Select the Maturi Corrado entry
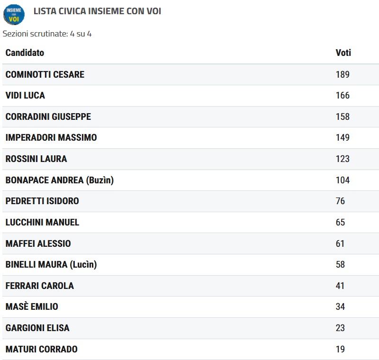The image size is (379, 360). point(41,349)
